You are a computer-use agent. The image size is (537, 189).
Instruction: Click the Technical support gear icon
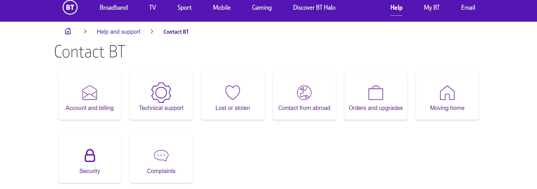click(161, 93)
